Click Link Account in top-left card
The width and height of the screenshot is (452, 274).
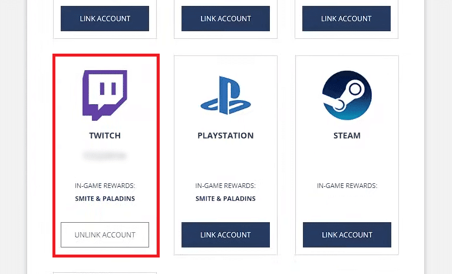[105, 18]
